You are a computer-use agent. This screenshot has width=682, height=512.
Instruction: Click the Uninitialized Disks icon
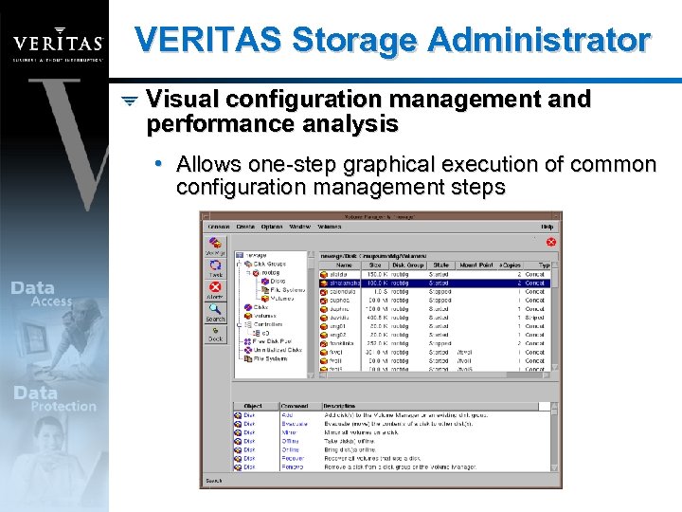(x=247, y=350)
